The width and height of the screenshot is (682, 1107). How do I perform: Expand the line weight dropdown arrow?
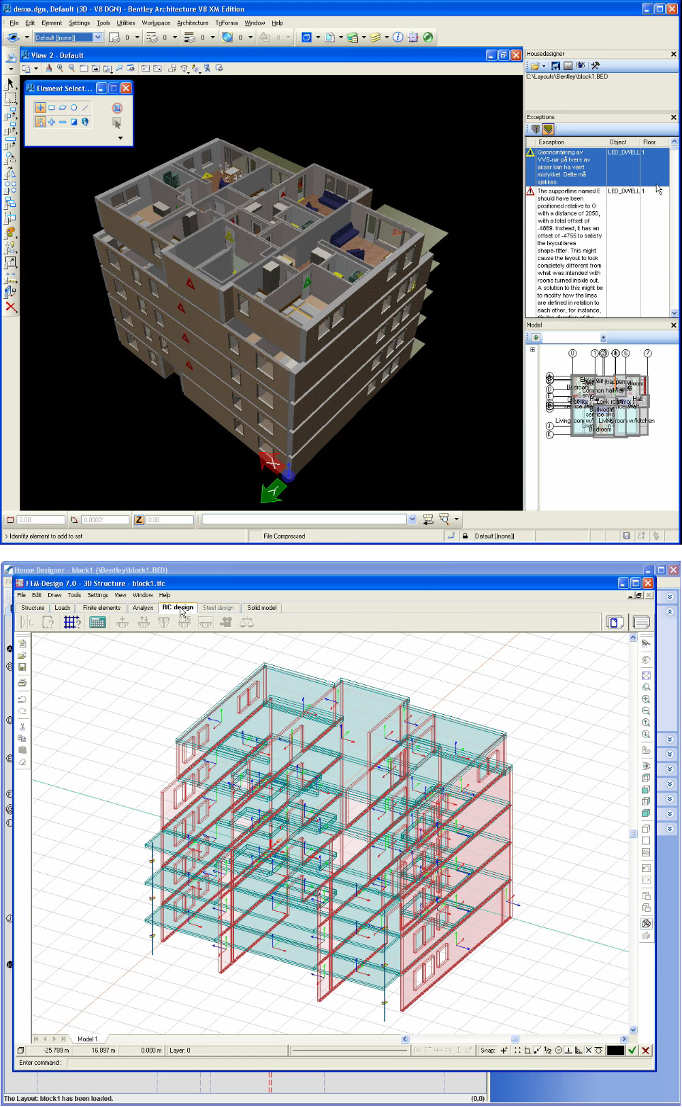212,37
